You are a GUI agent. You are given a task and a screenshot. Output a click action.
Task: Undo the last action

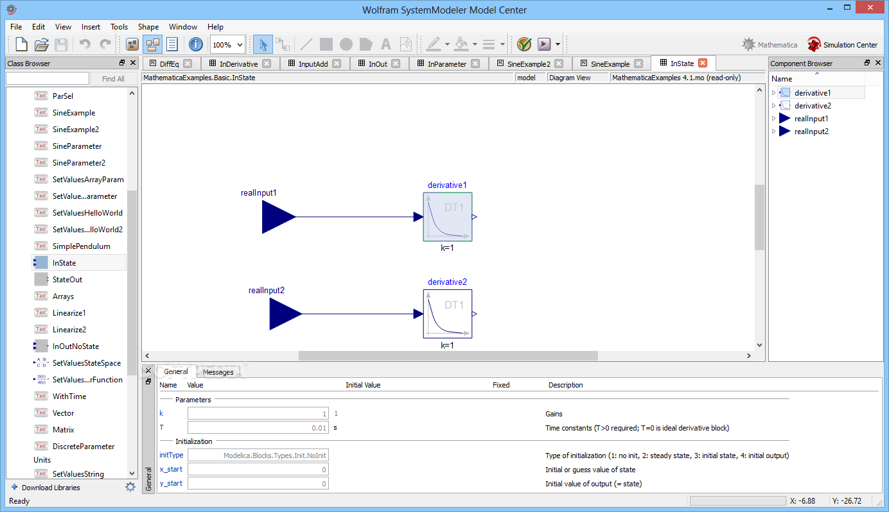coord(85,44)
